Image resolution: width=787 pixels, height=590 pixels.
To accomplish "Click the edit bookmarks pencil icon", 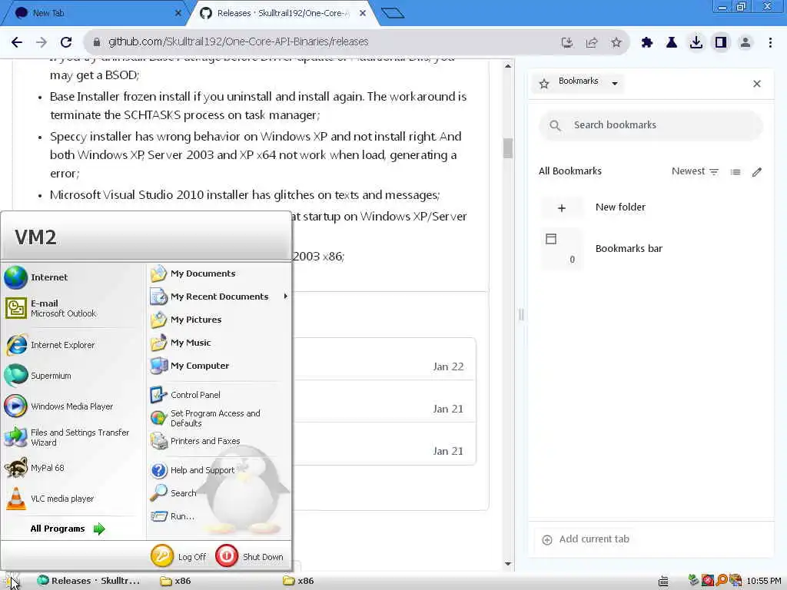I will pos(757,172).
